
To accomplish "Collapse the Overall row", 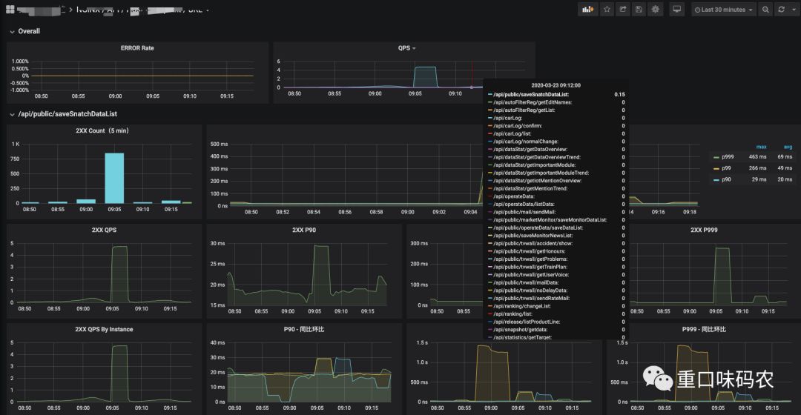I will 24,31.
